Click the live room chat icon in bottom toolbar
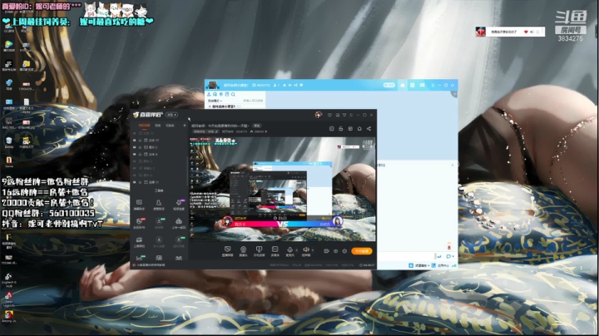This screenshot has width=599, height=336. pyautogui.click(x=227, y=250)
